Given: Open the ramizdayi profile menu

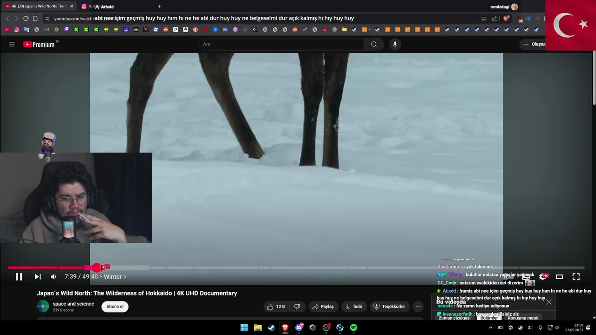Looking at the screenshot, I should [504, 7].
